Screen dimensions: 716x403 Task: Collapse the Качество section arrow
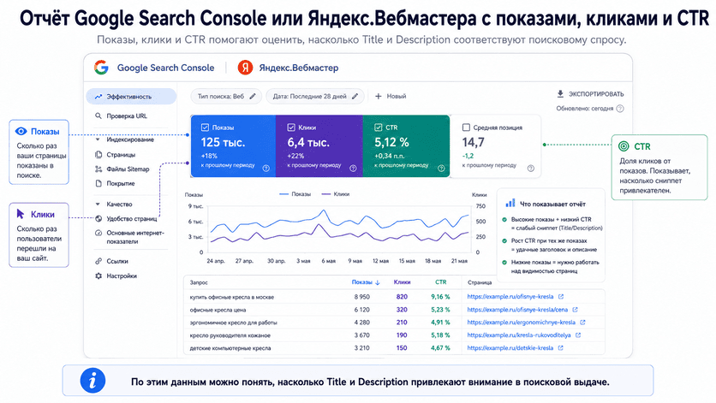click(x=98, y=204)
